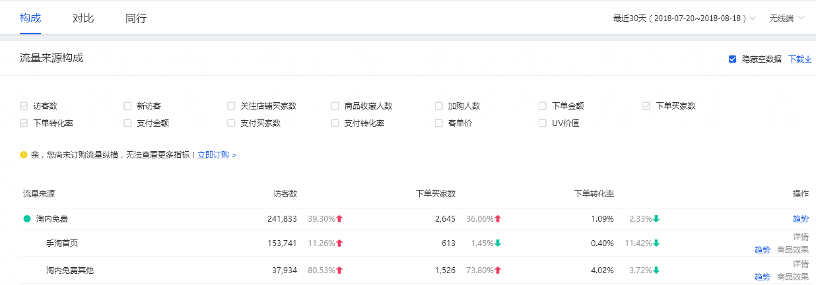Click red up arrow next to 73.80%
The image size is (816, 285).
pyautogui.click(x=498, y=270)
